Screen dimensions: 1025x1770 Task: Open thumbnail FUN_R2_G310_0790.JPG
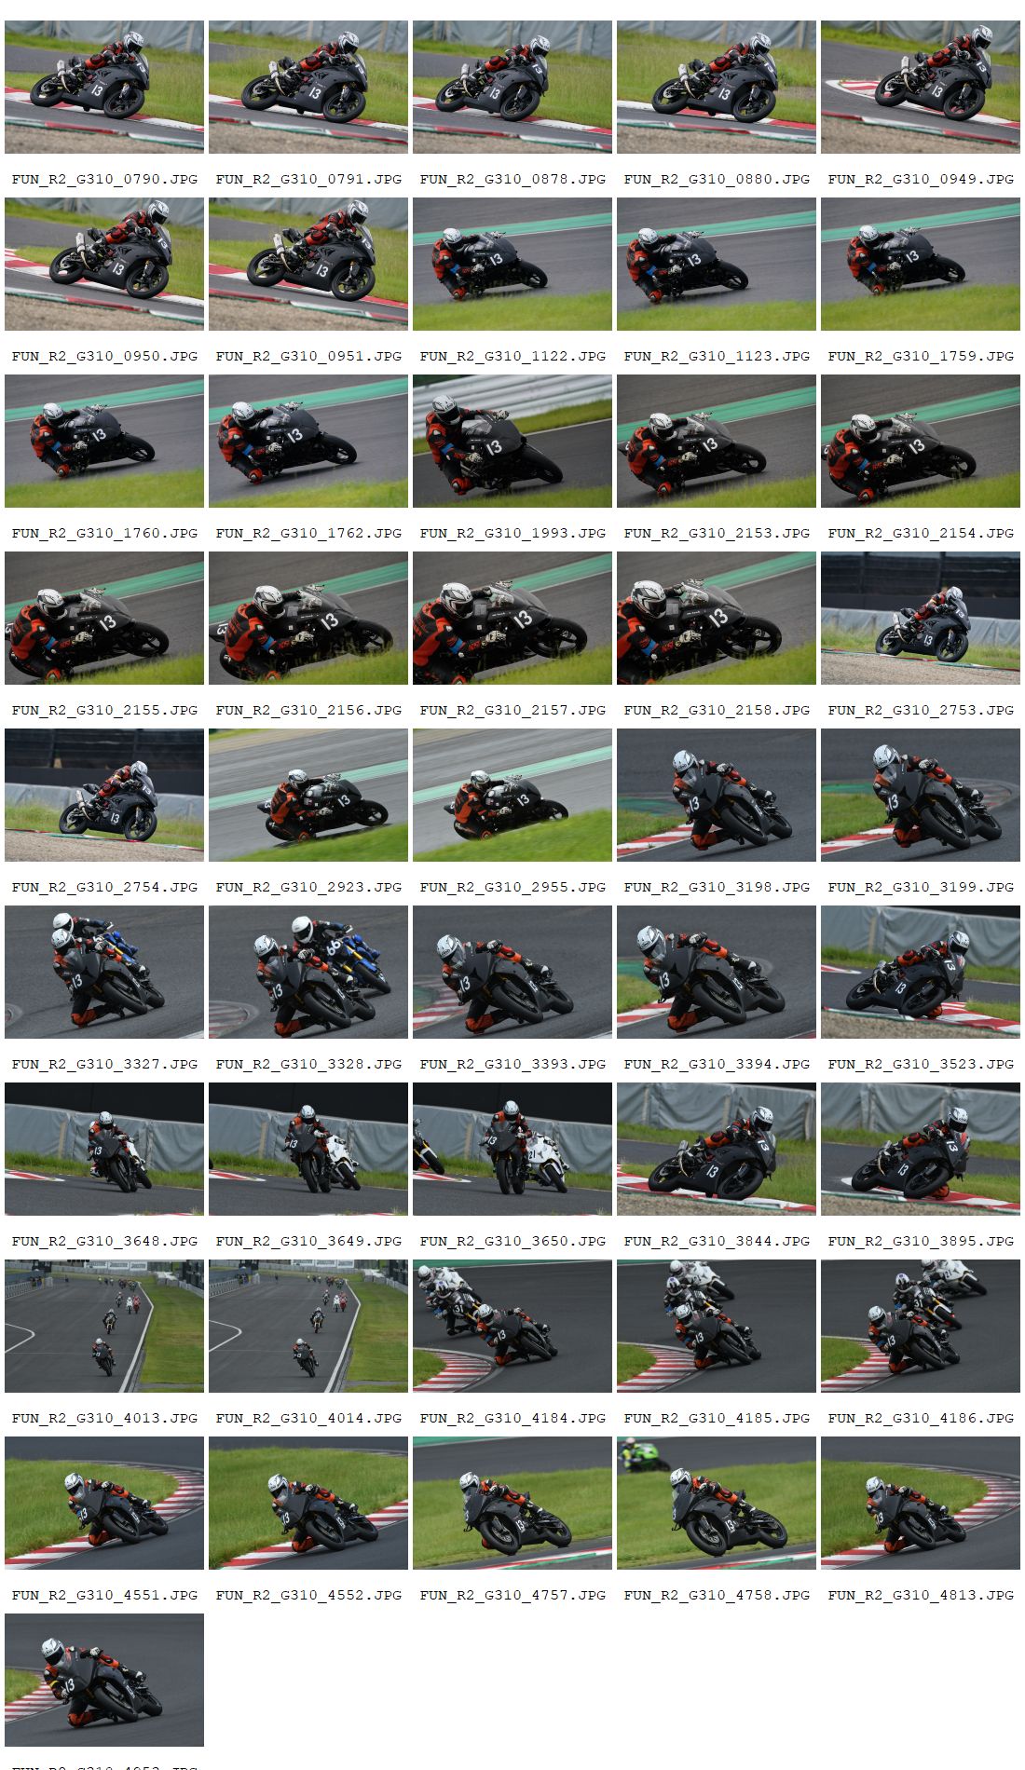tap(104, 87)
